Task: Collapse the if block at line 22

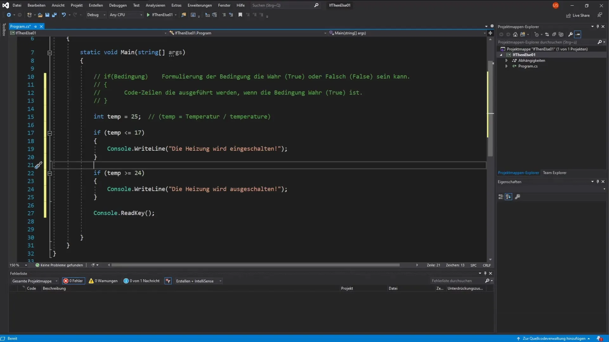Action: (x=49, y=174)
